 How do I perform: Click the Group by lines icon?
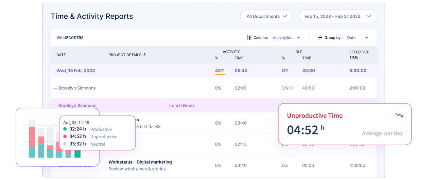pos(320,38)
